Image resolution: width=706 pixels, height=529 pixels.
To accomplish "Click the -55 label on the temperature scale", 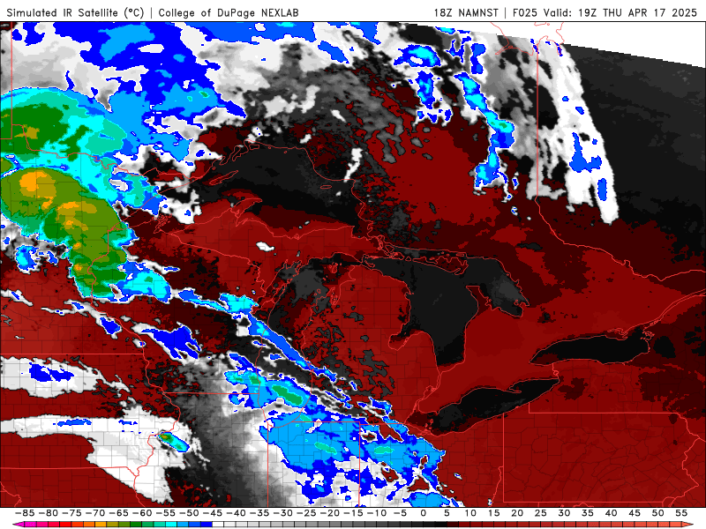I will tap(165, 513).
